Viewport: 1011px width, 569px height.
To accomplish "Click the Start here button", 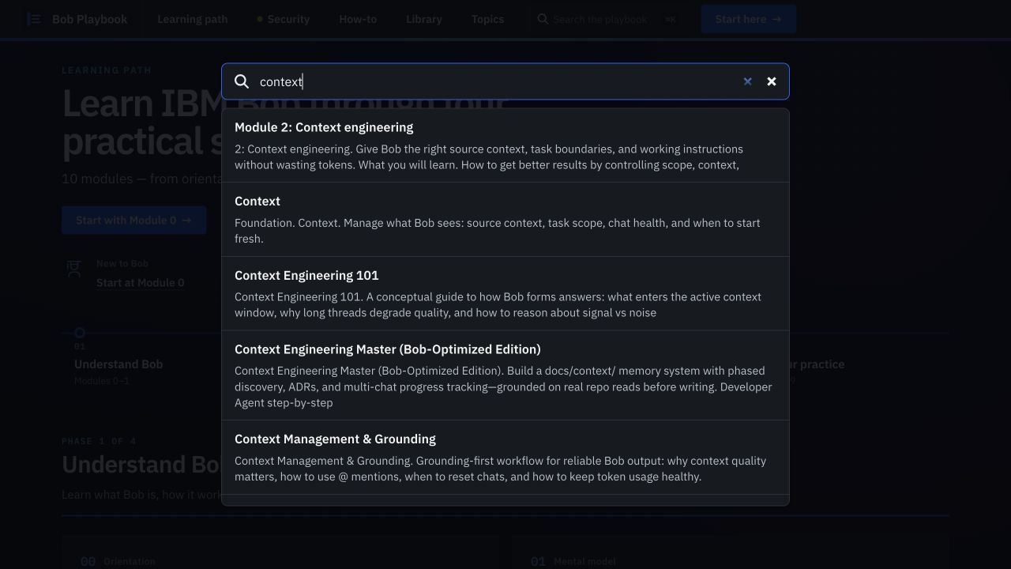I will (x=748, y=19).
